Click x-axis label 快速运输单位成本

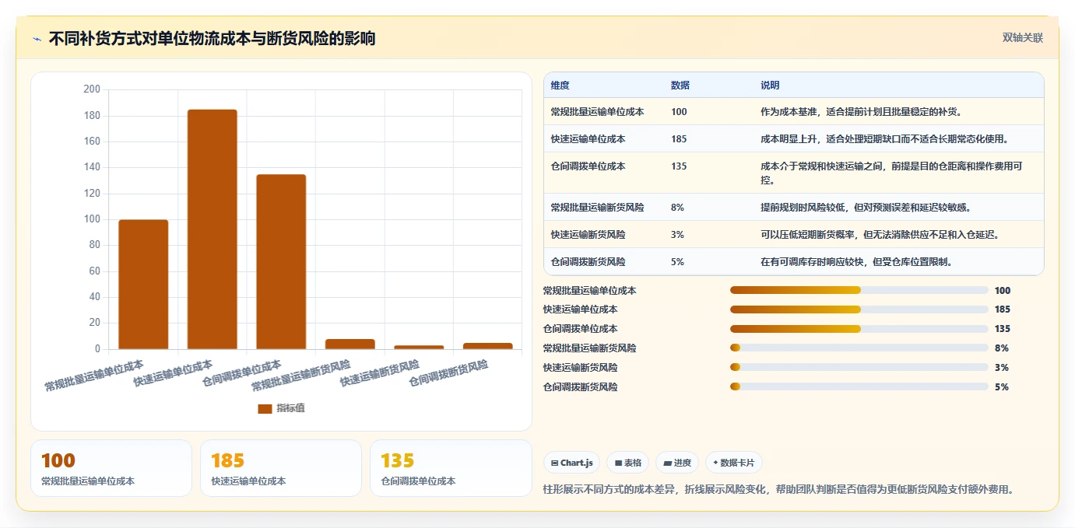click(x=173, y=373)
